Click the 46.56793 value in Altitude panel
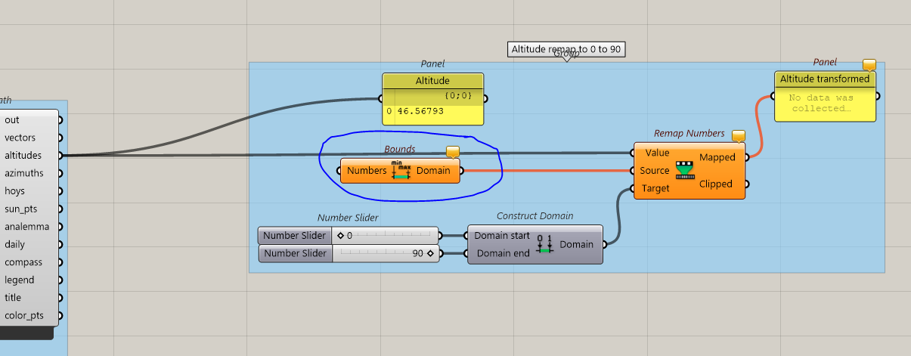 coord(420,111)
